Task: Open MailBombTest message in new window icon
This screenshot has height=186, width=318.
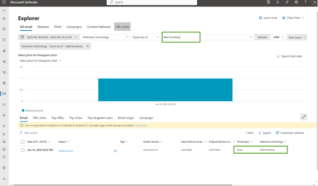Action: (x=115, y=151)
